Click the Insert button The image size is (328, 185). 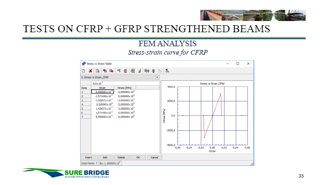(x=88, y=157)
